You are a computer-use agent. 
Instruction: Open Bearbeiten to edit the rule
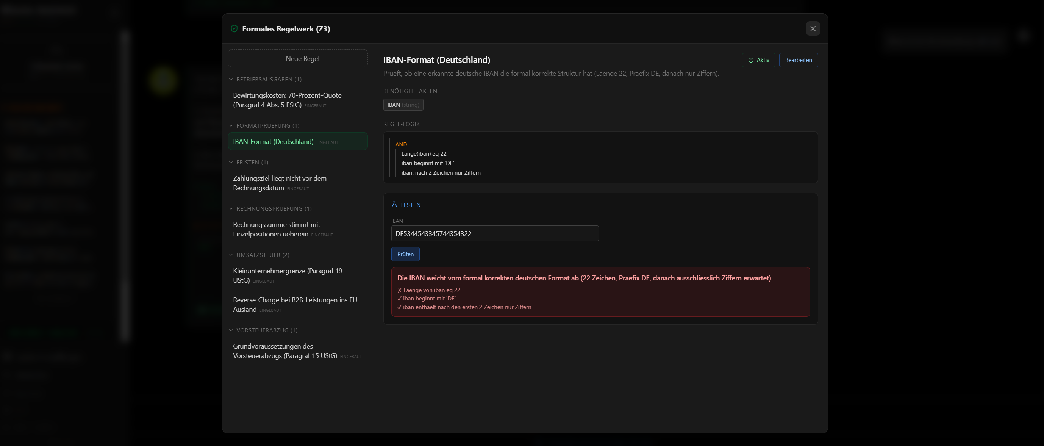(798, 60)
